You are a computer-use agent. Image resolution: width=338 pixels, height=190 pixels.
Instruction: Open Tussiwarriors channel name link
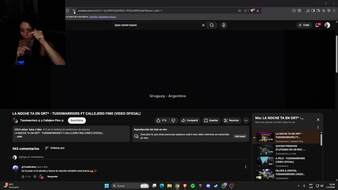[29, 120]
